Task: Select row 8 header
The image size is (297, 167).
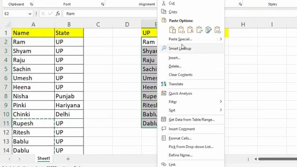Action: click(6, 96)
